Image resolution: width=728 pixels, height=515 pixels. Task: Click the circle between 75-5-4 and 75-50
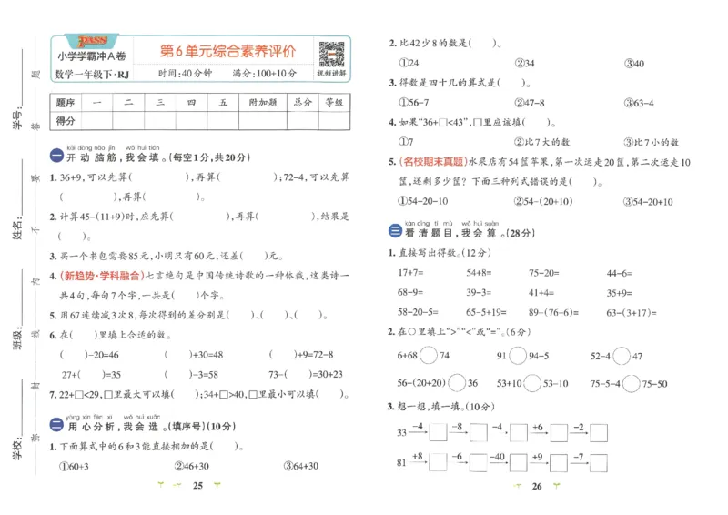[x=632, y=384]
